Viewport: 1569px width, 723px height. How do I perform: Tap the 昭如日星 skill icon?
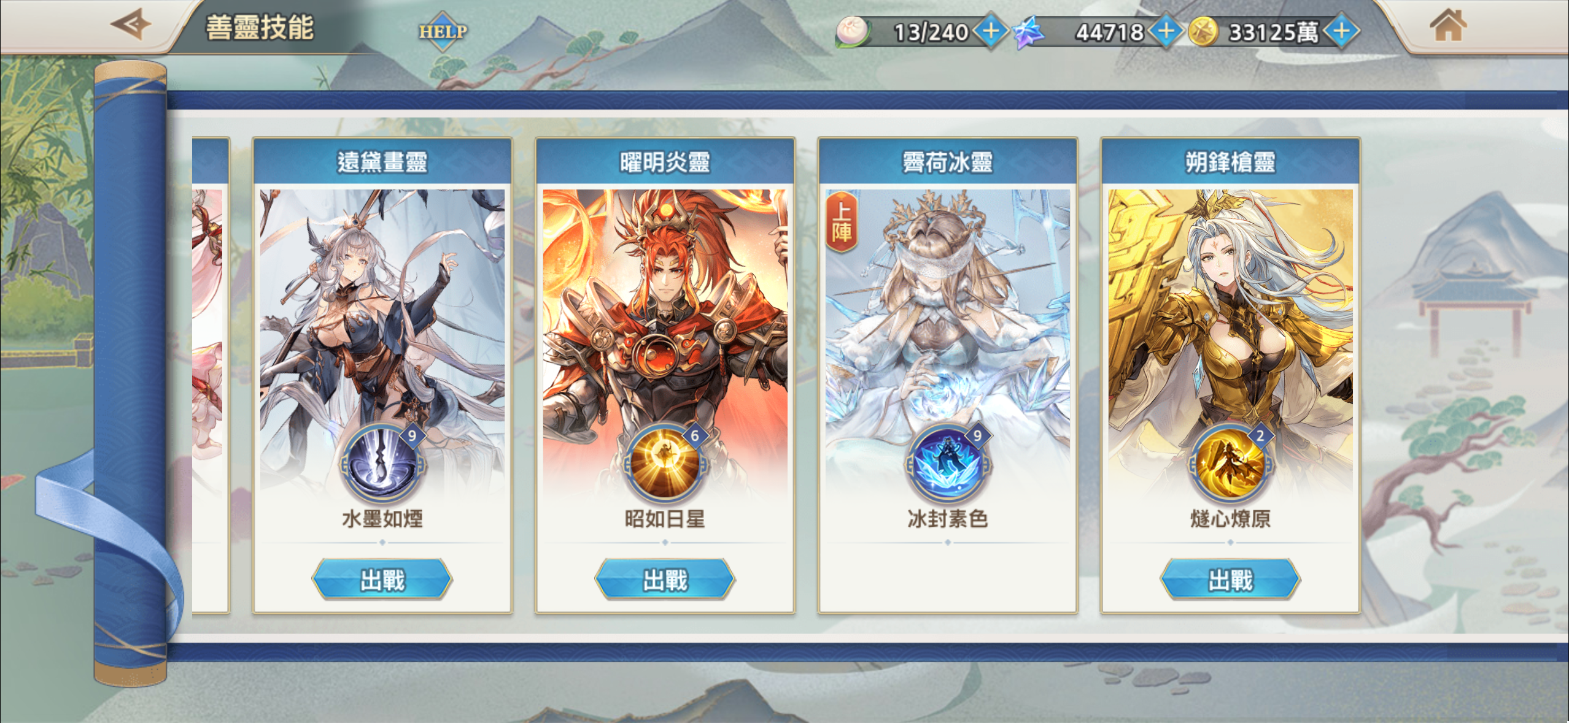[665, 464]
